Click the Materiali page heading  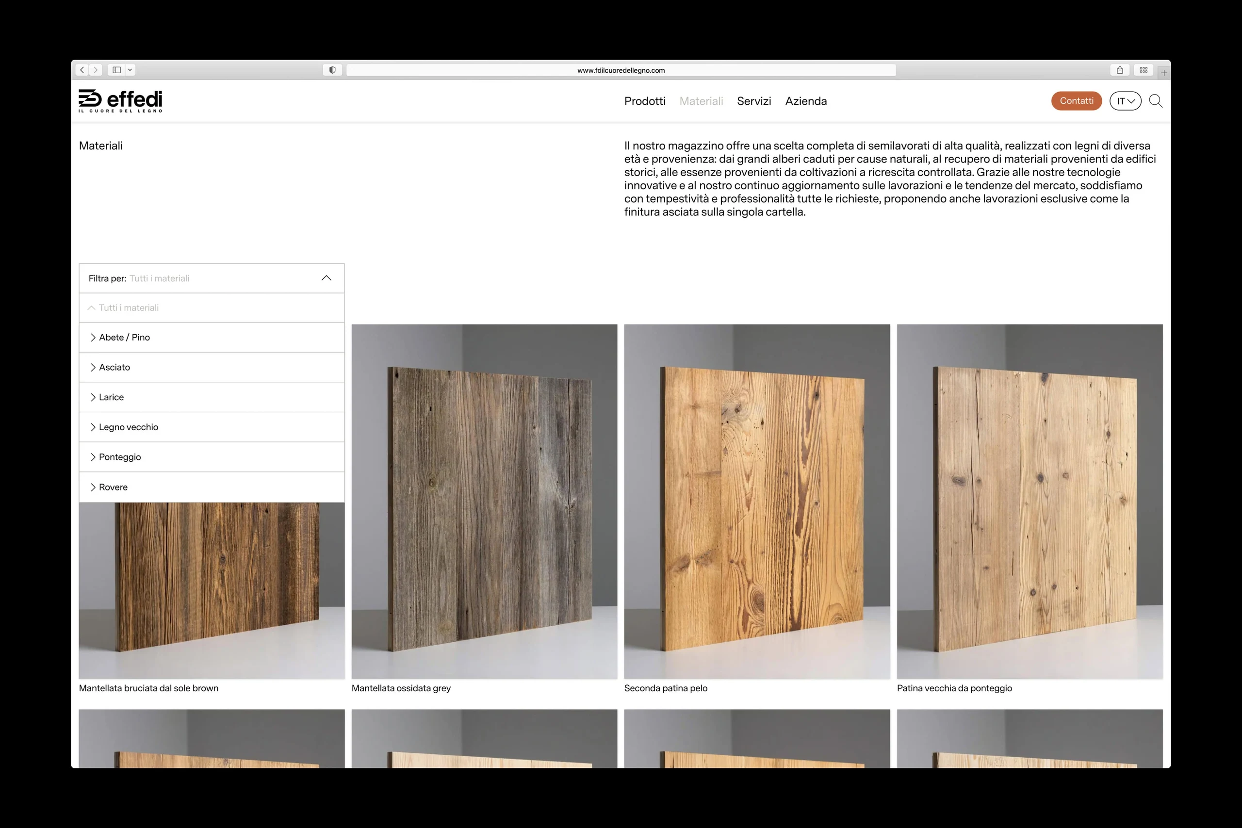(101, 146)
